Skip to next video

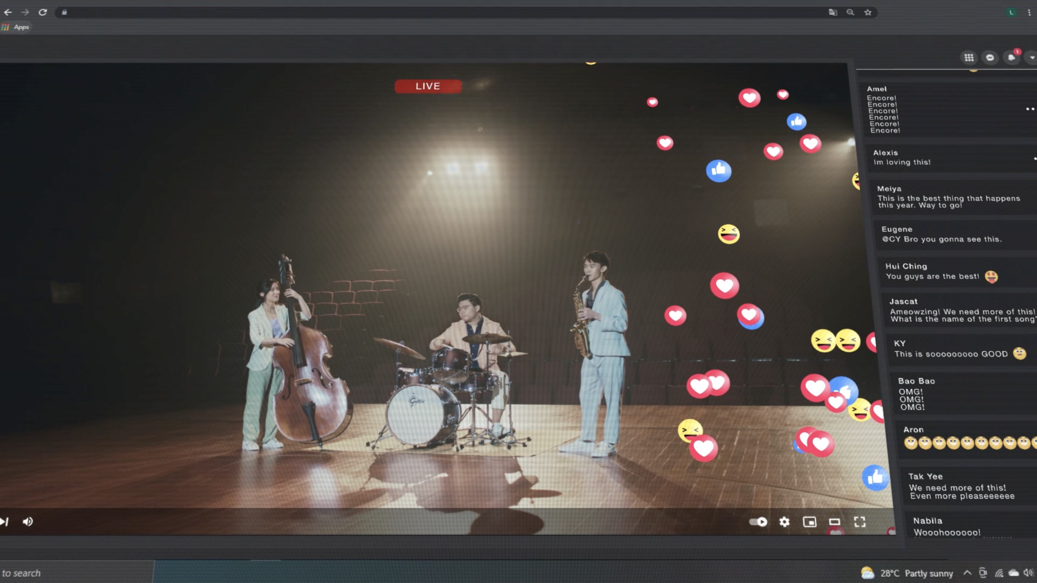(4, 522)
